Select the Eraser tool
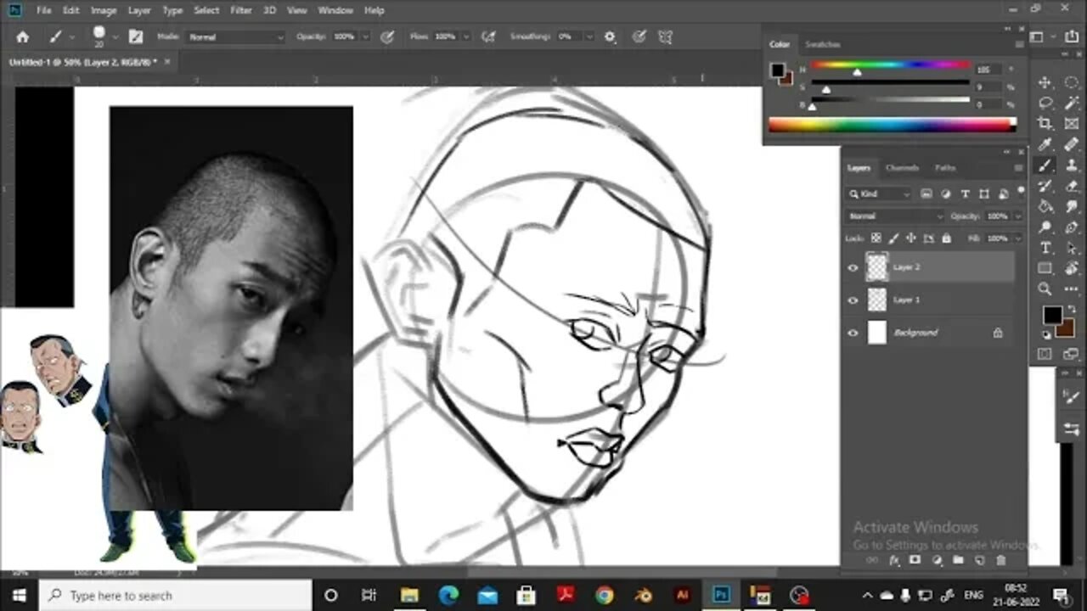The width and height of the screenshot is (1087, 611). 1071,186
